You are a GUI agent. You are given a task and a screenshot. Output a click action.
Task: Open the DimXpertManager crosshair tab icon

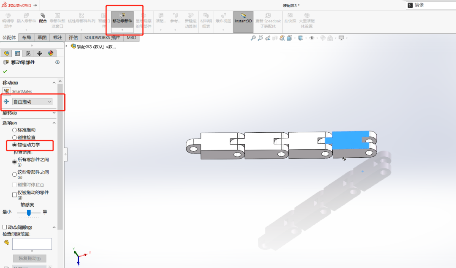click(40, 53)
